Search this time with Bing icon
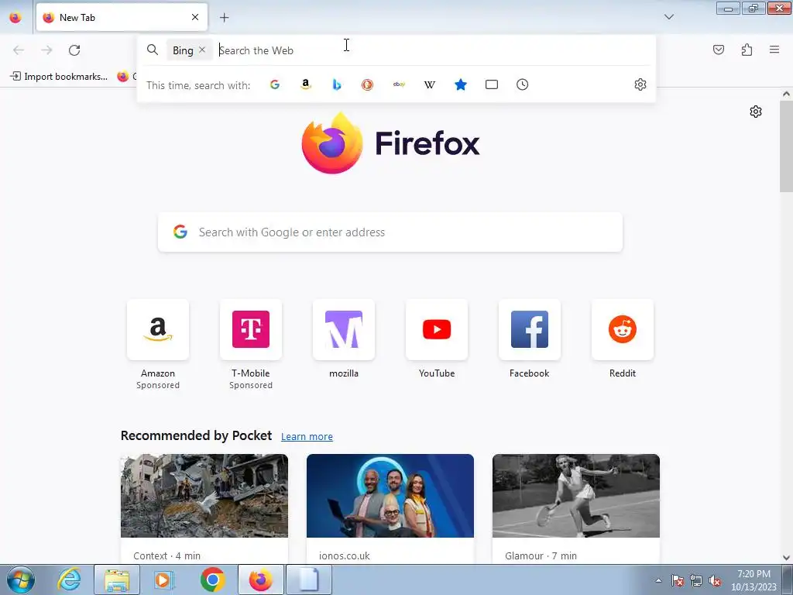Screen dimensions: 793x595 tap(337, 84)
